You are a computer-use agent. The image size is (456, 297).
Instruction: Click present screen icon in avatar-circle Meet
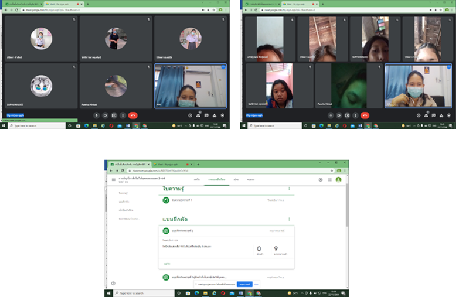113,115
